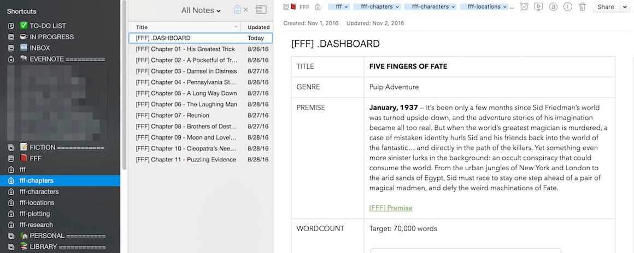Image resolution: width=634 pixels, height=253 pixels.
Task: Start presentation mode from the note toolbar
Action: (x=538, y=7)
